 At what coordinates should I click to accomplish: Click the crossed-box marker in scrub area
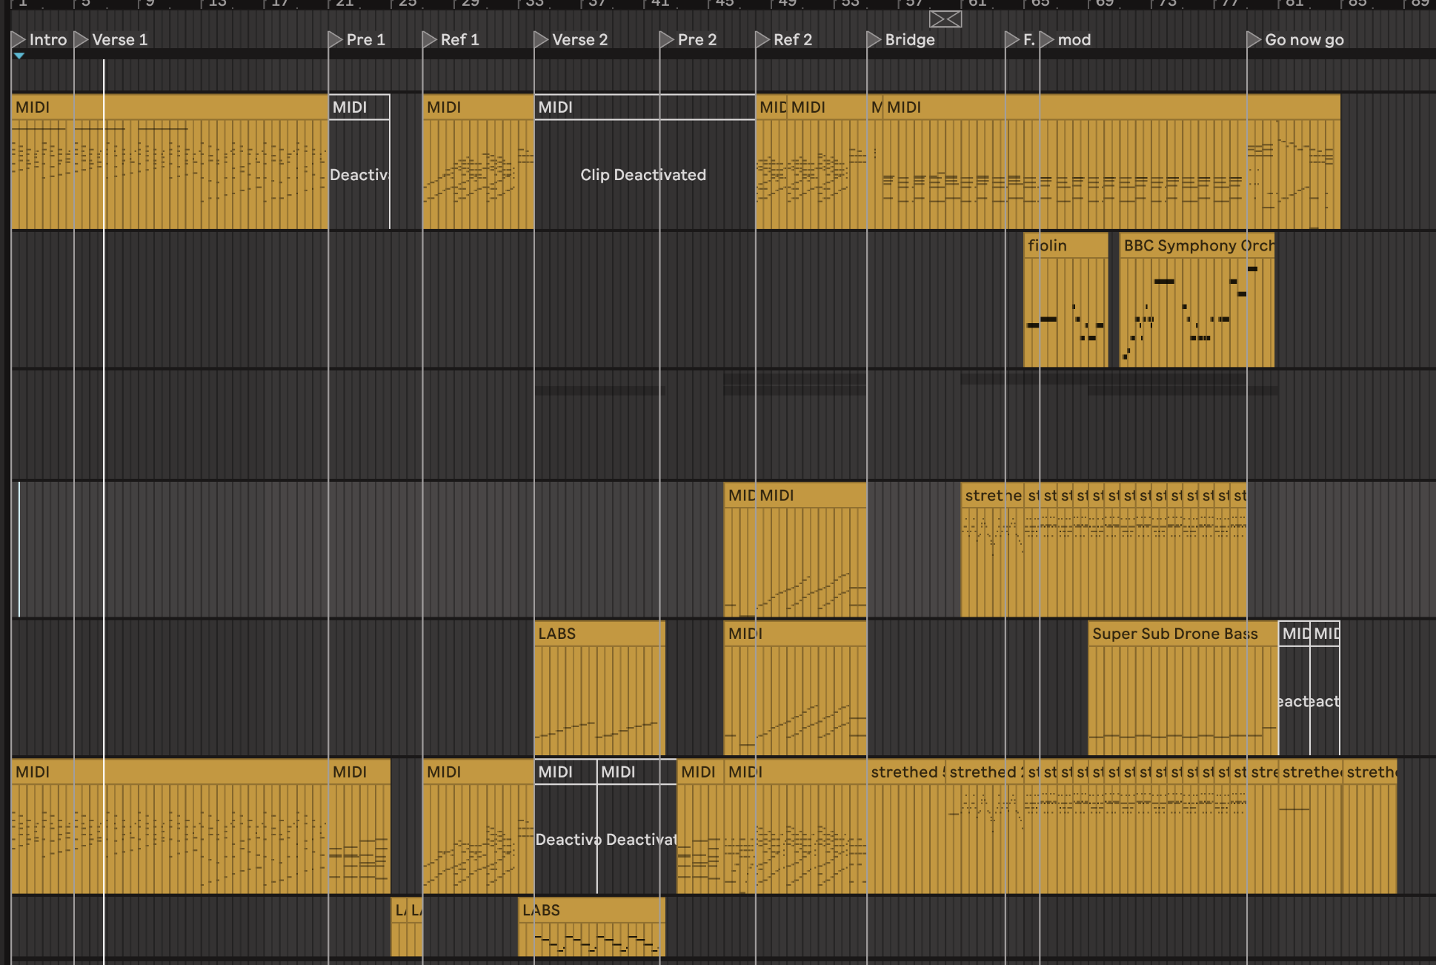(945, 19)
